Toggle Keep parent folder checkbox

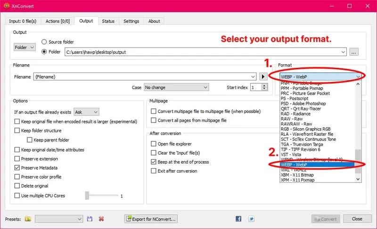30,140
